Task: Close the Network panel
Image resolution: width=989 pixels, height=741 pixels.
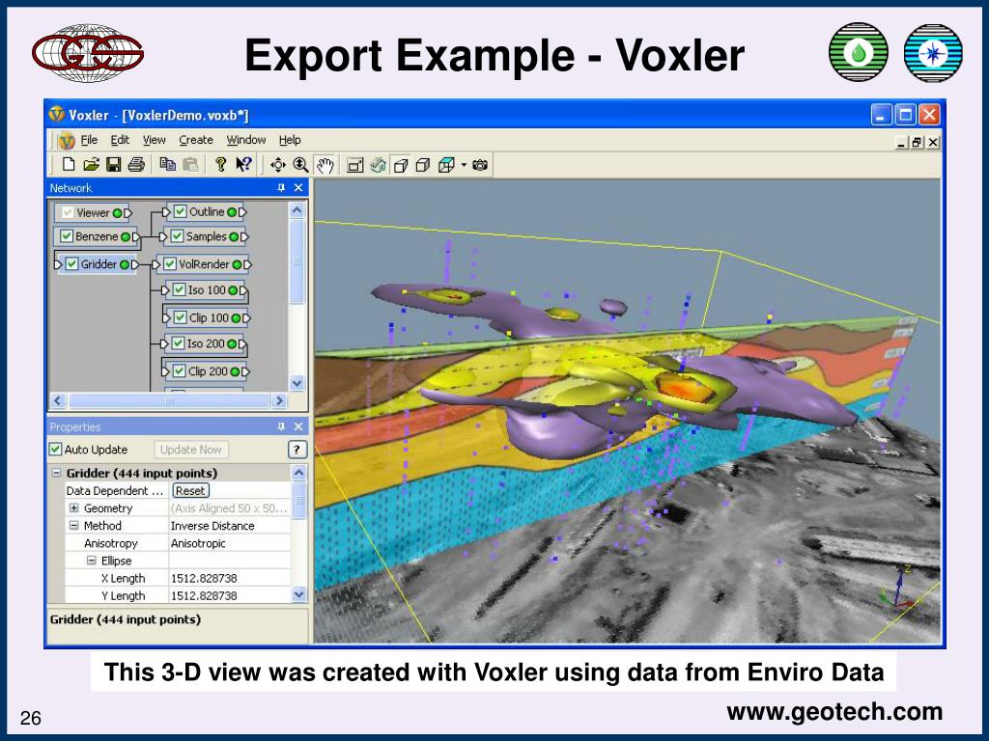Action: tap(299, 188)
